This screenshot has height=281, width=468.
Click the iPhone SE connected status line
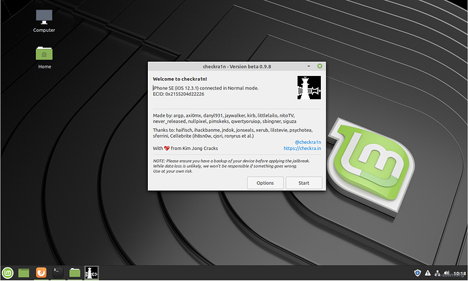pyautogui.click(x=206, y=88)
